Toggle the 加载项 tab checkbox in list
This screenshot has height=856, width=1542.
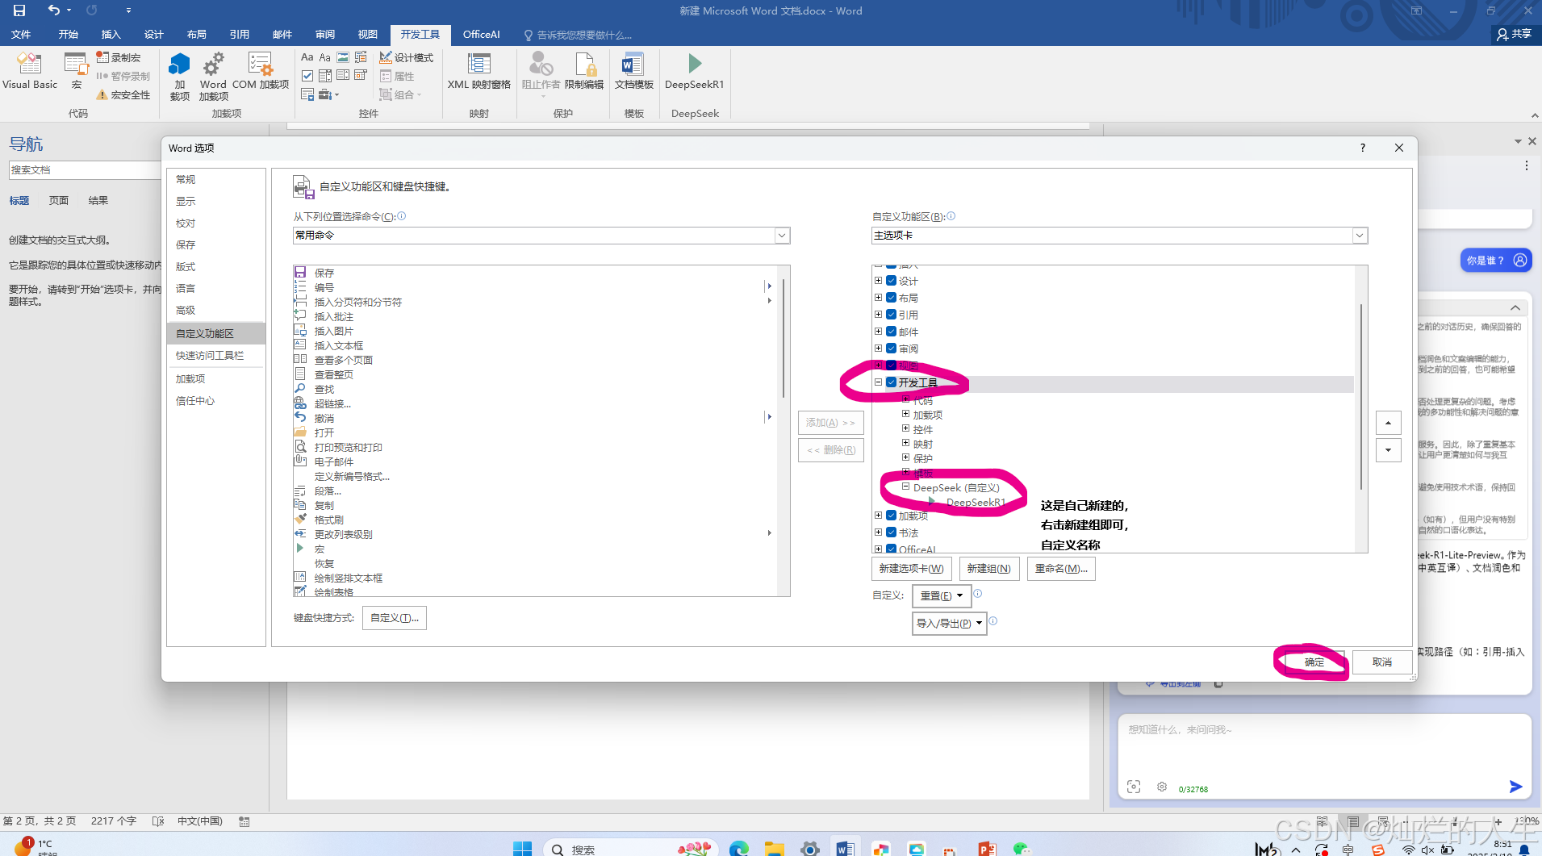892,516
